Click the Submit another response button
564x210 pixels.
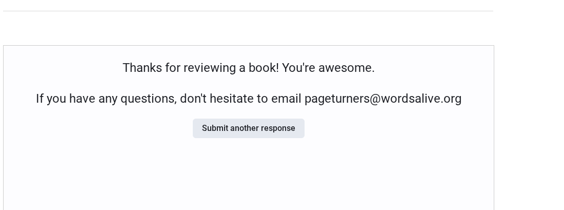pos(248,128)
